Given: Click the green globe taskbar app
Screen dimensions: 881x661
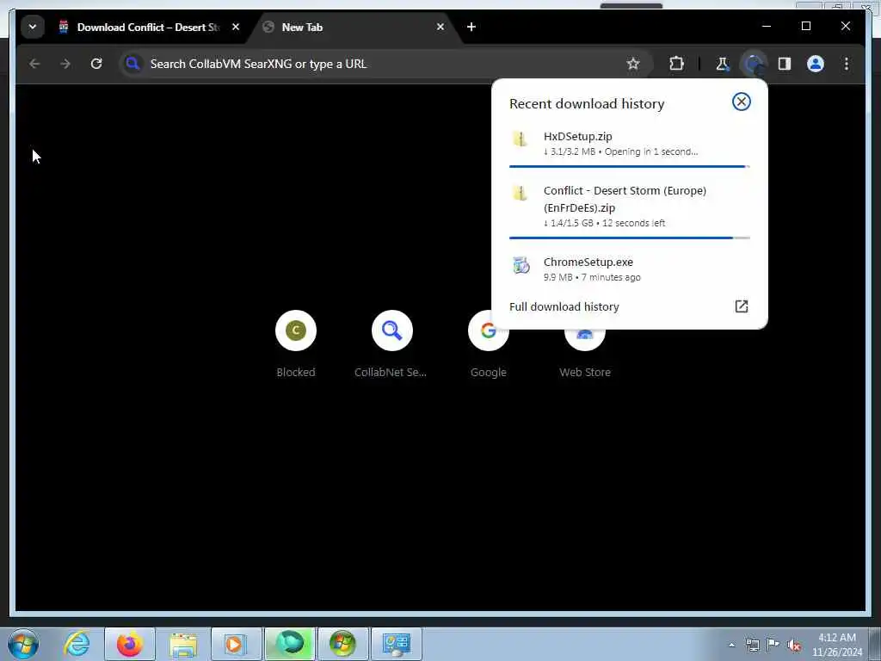Looking at the screenshot, I should (x=290, y=644).
